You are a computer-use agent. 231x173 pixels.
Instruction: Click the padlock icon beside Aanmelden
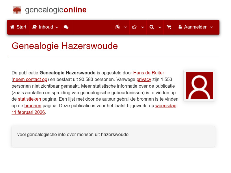pyautogui.click(x=180, y=27)
